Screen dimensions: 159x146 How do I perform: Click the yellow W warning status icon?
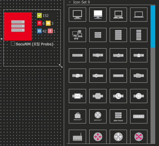(48, 23)
